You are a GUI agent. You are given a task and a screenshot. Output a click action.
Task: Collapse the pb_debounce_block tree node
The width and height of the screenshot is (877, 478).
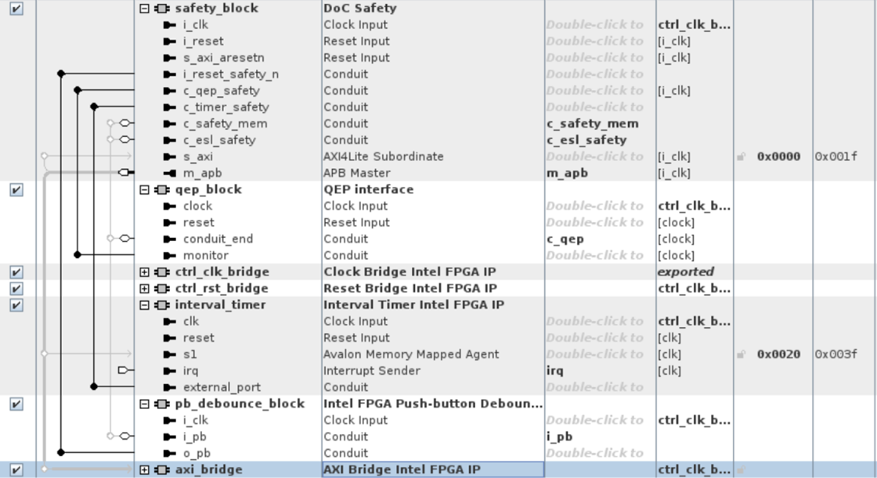click(144, 404)
